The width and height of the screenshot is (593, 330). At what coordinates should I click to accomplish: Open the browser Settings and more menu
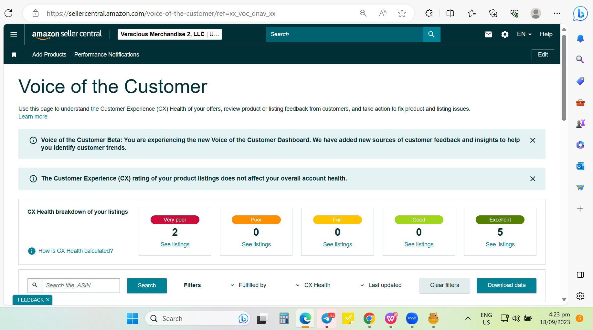557,13
